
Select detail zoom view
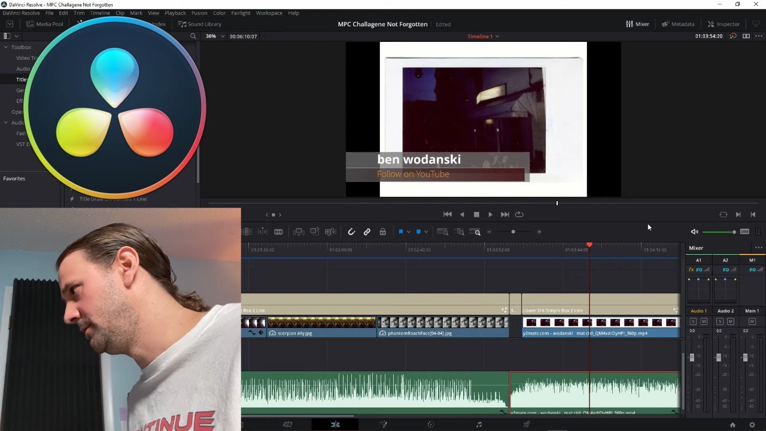(x=460, y=232)
